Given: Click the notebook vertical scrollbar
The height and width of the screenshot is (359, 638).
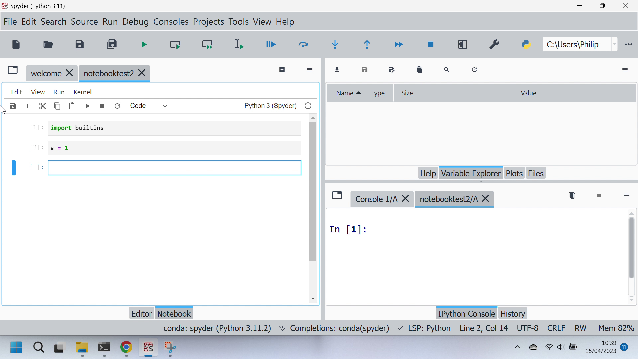Looking at the screenshot, I should [x=313, y=191].
